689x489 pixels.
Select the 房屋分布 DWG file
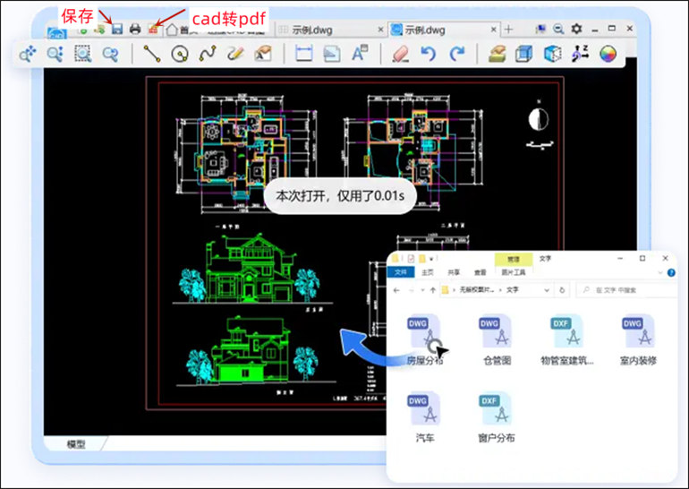coord(424,340)
